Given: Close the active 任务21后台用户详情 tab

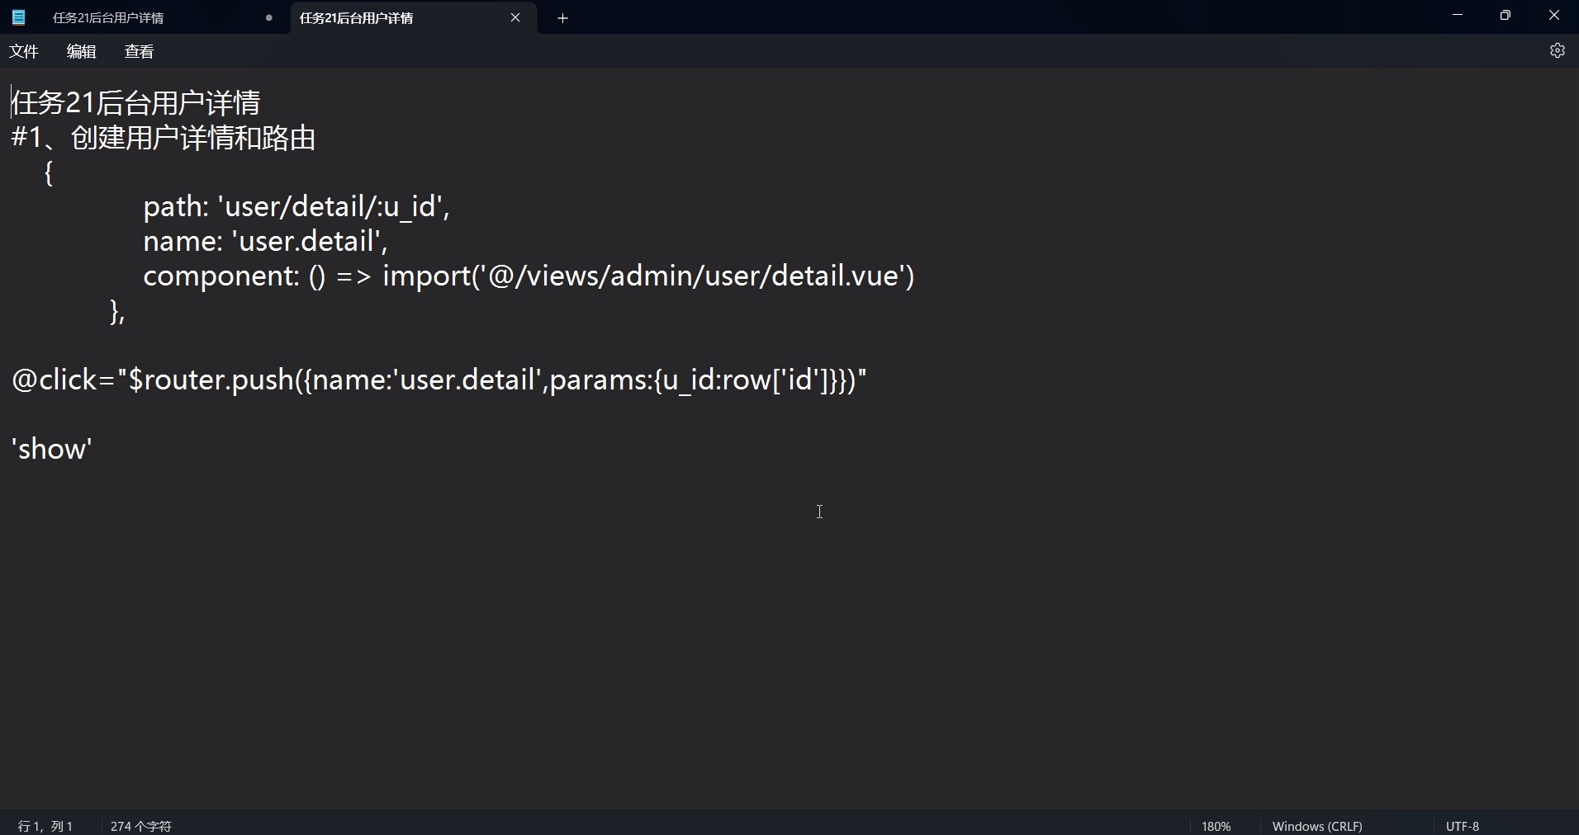Looking at the screenshot, I should click(515, 17).
